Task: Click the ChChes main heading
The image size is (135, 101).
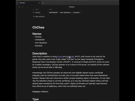Action: pyautogui.click(x=38, y=27)
